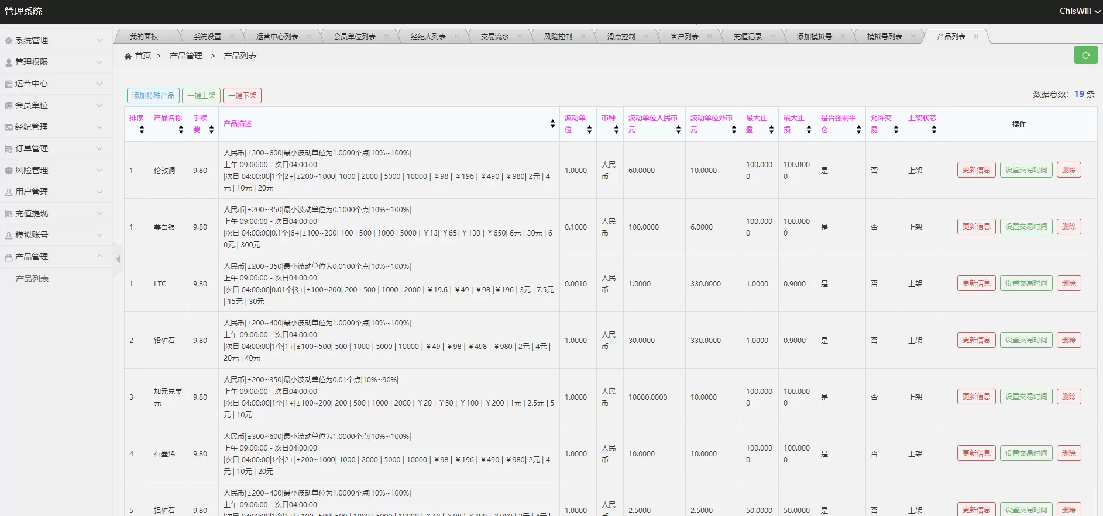Click the 一键下架 button
The width and height of the screenshot is (1103, 516).
(x=242, y=96)
